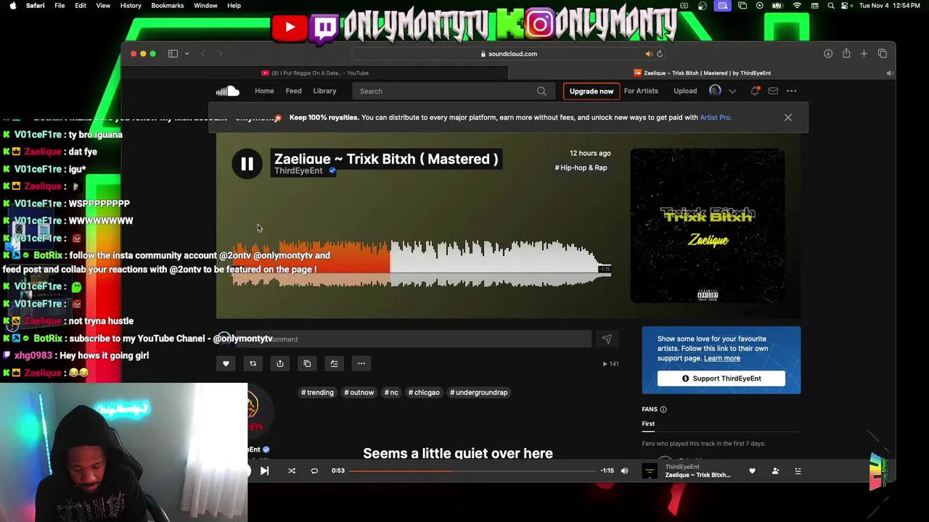Open Safari share sheet
The width and height of the screenshot is (929, 522).
pyautogui.click(x=846, y=54)
